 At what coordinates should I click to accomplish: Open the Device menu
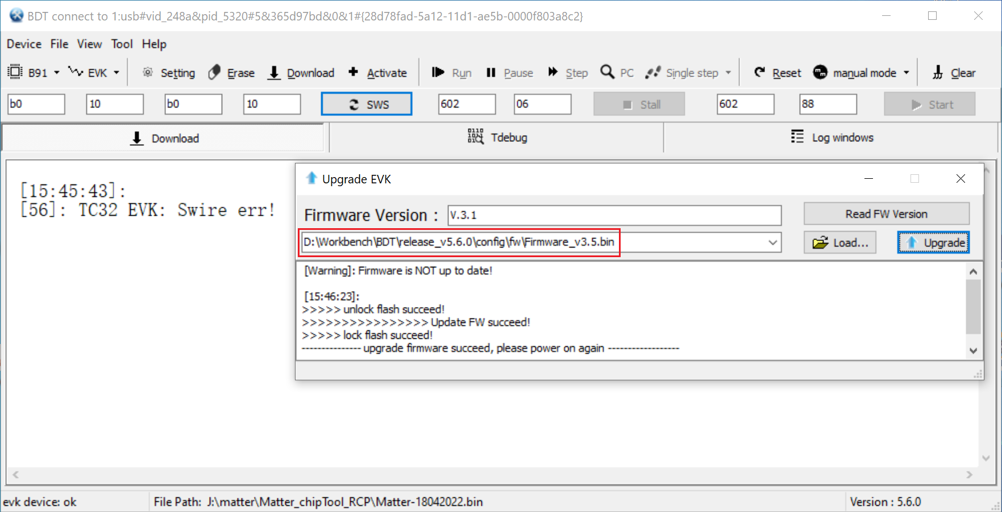pyautogui.click(x=24, y=44)
